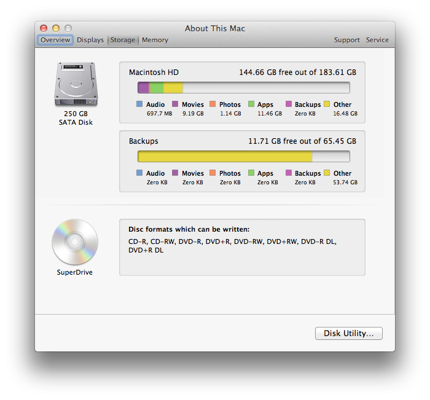Click the yellow Other swatch in Backups volume

(327, 173)
